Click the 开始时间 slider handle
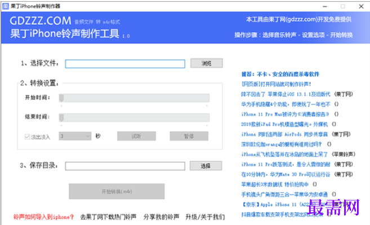Viewport: 370px width, 225px height. (61, 98)
